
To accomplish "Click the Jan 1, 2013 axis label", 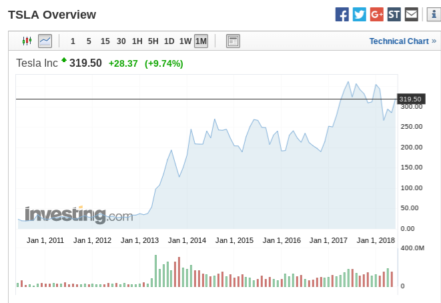I will point(140,240).
